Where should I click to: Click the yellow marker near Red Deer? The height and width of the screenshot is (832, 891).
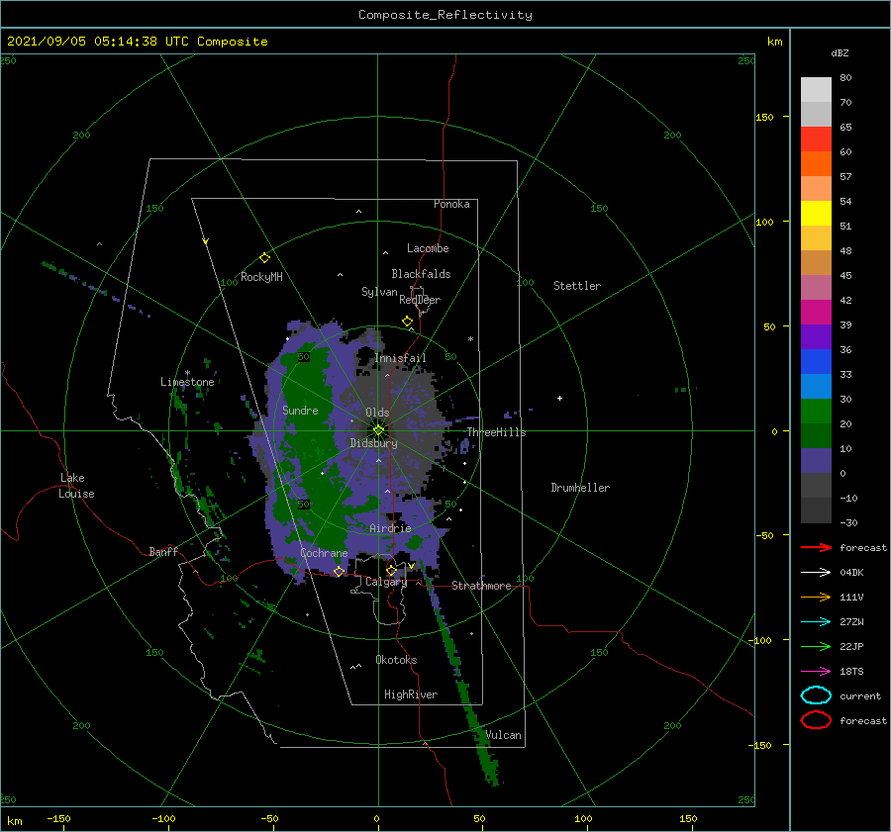[407, 322]
